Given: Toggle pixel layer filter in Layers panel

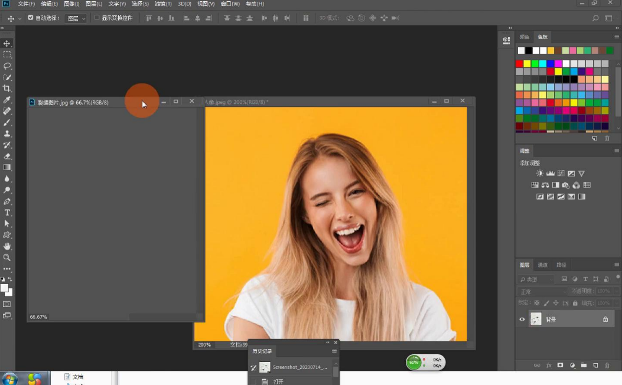Looking at the screenshot, I should click(x=565, y=279).
